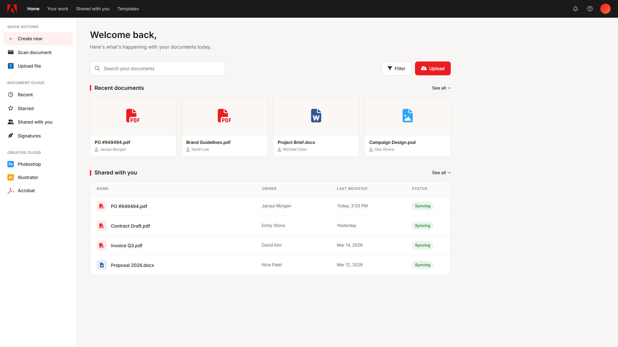
Task: Click the STATUS column header
Action: point(420,189)
